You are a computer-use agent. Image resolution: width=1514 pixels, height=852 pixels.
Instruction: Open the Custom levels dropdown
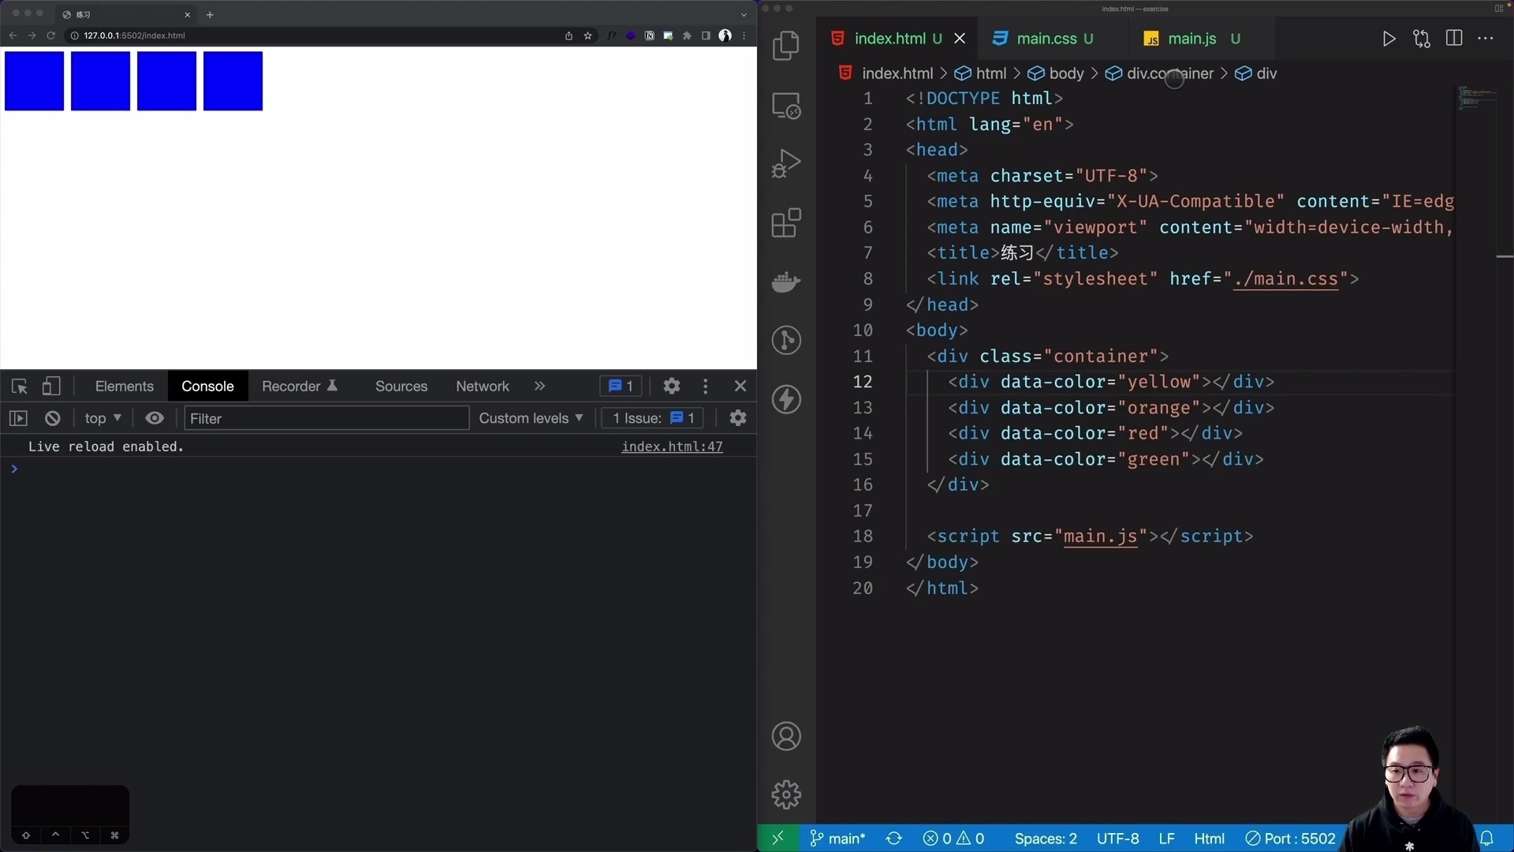tap(531, 418)
